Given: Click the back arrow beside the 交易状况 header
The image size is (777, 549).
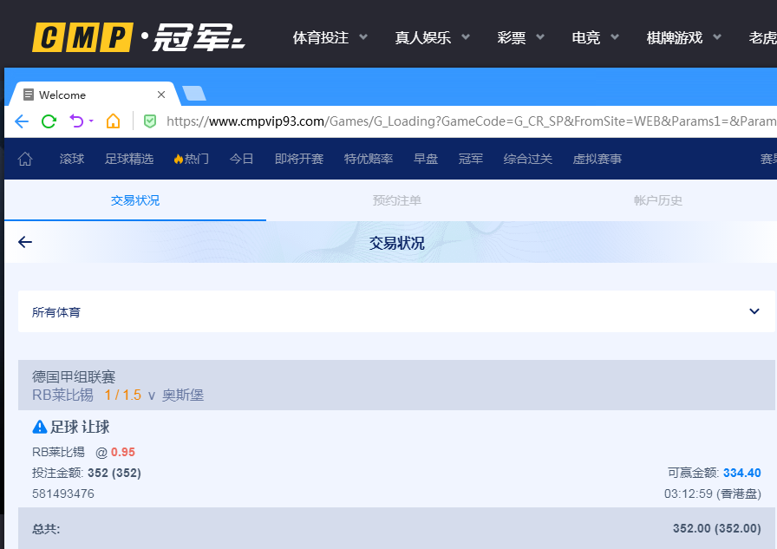Looking at the screenshot, I should [x=26, y=242].
